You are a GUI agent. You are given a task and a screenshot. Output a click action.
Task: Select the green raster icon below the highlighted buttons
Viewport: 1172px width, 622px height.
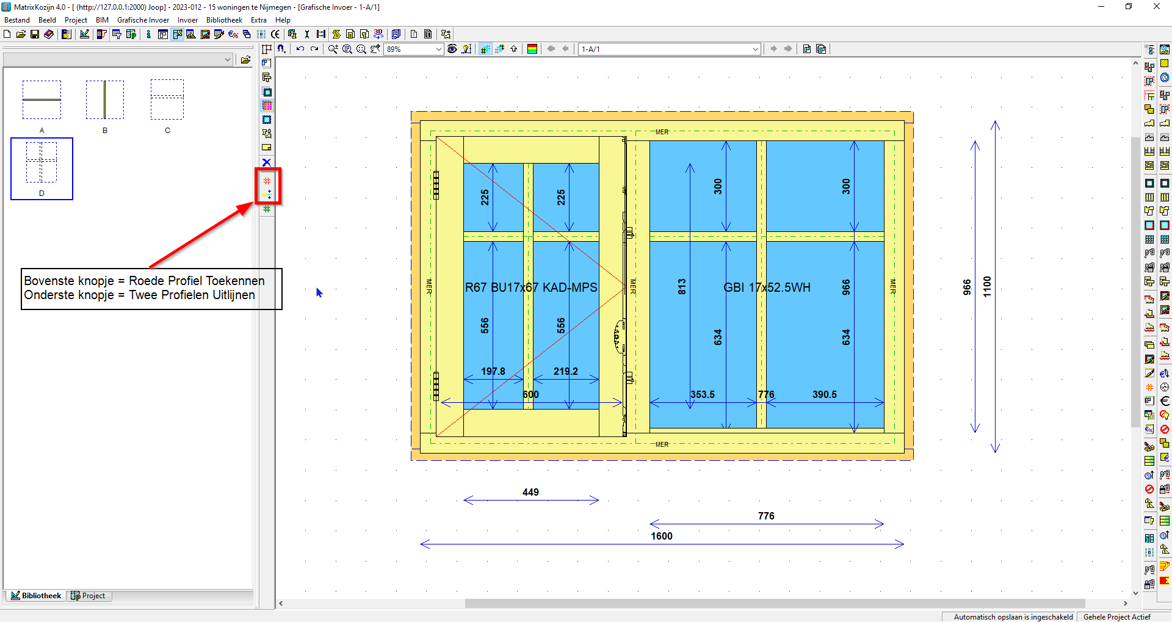[x=267, y=209]
